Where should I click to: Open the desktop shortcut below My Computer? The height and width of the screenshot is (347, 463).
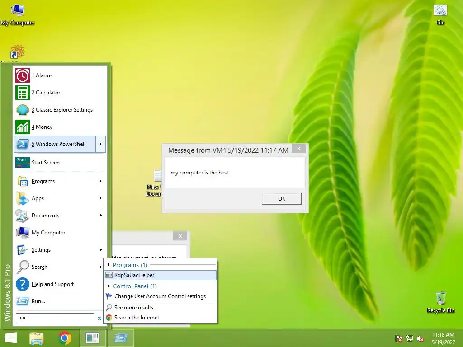pyautogui.click(x=17, y=52)
